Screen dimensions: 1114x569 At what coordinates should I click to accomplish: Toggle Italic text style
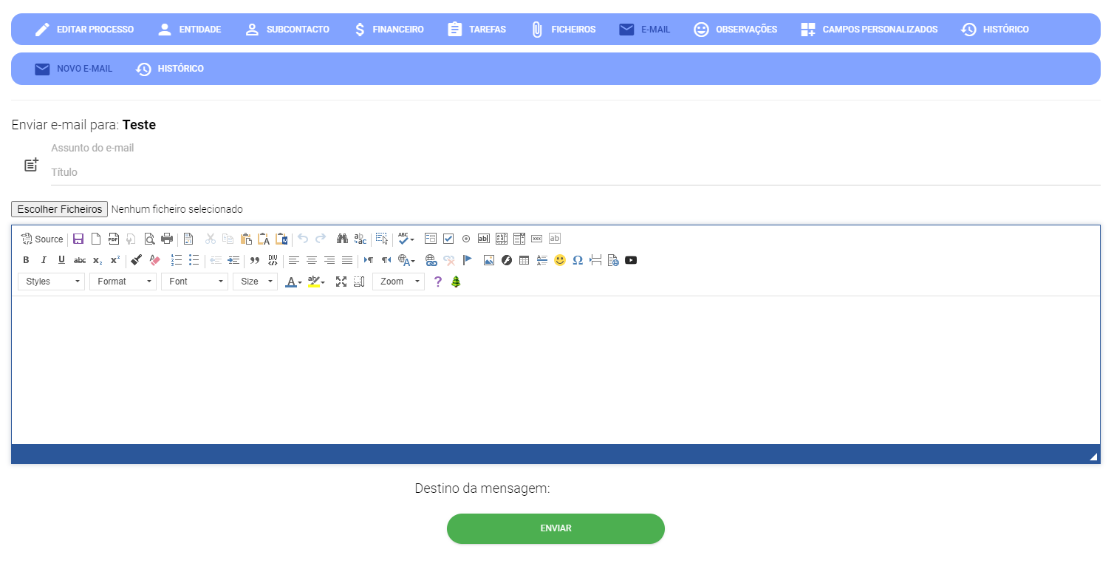44,260
